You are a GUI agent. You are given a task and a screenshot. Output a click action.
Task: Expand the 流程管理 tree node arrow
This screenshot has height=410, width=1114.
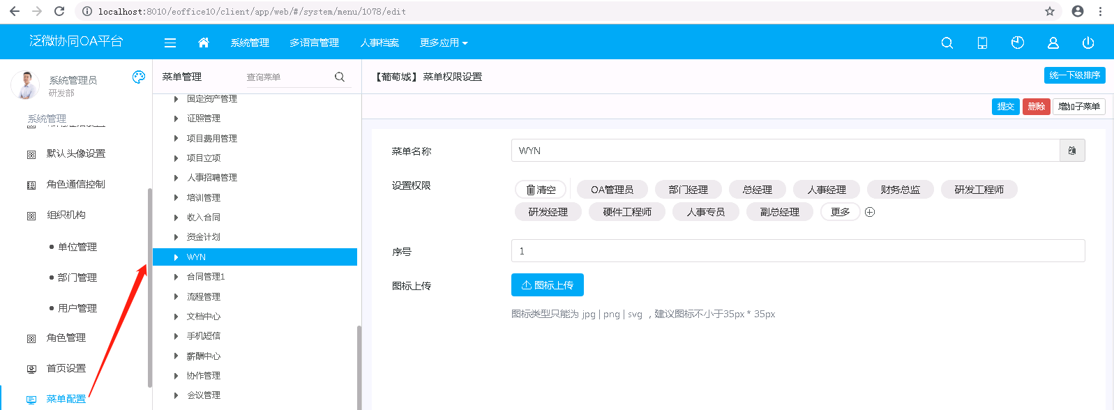[176, 296]
